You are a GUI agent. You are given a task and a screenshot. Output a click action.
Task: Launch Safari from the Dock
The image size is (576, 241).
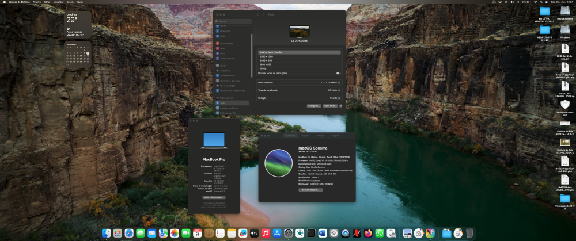pyautogui.click(x=129, y=233)
